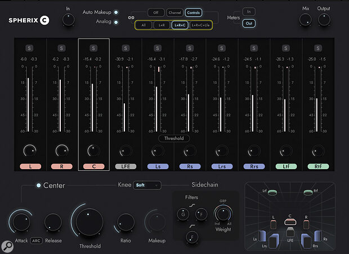The image size is (349, 254).
Task: Click the L channel threshold knob
Action: [30, 151]
